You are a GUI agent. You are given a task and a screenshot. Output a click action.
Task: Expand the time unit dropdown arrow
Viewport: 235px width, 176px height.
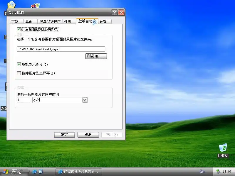pos(85,100)
